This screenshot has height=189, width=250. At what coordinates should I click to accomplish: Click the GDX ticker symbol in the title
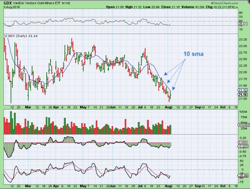8,3
